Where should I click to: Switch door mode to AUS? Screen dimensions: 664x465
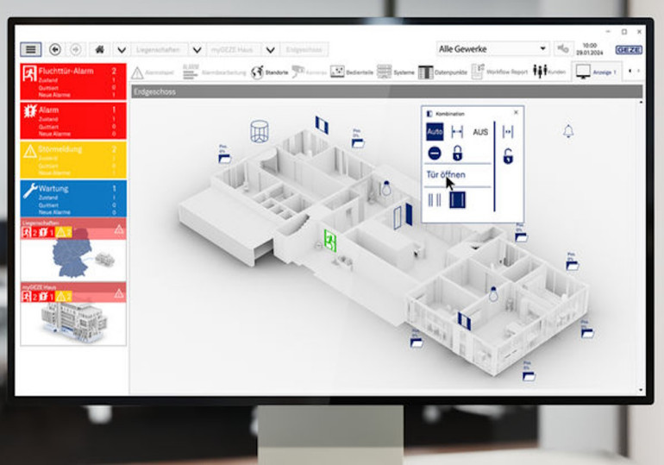(480, 132)
